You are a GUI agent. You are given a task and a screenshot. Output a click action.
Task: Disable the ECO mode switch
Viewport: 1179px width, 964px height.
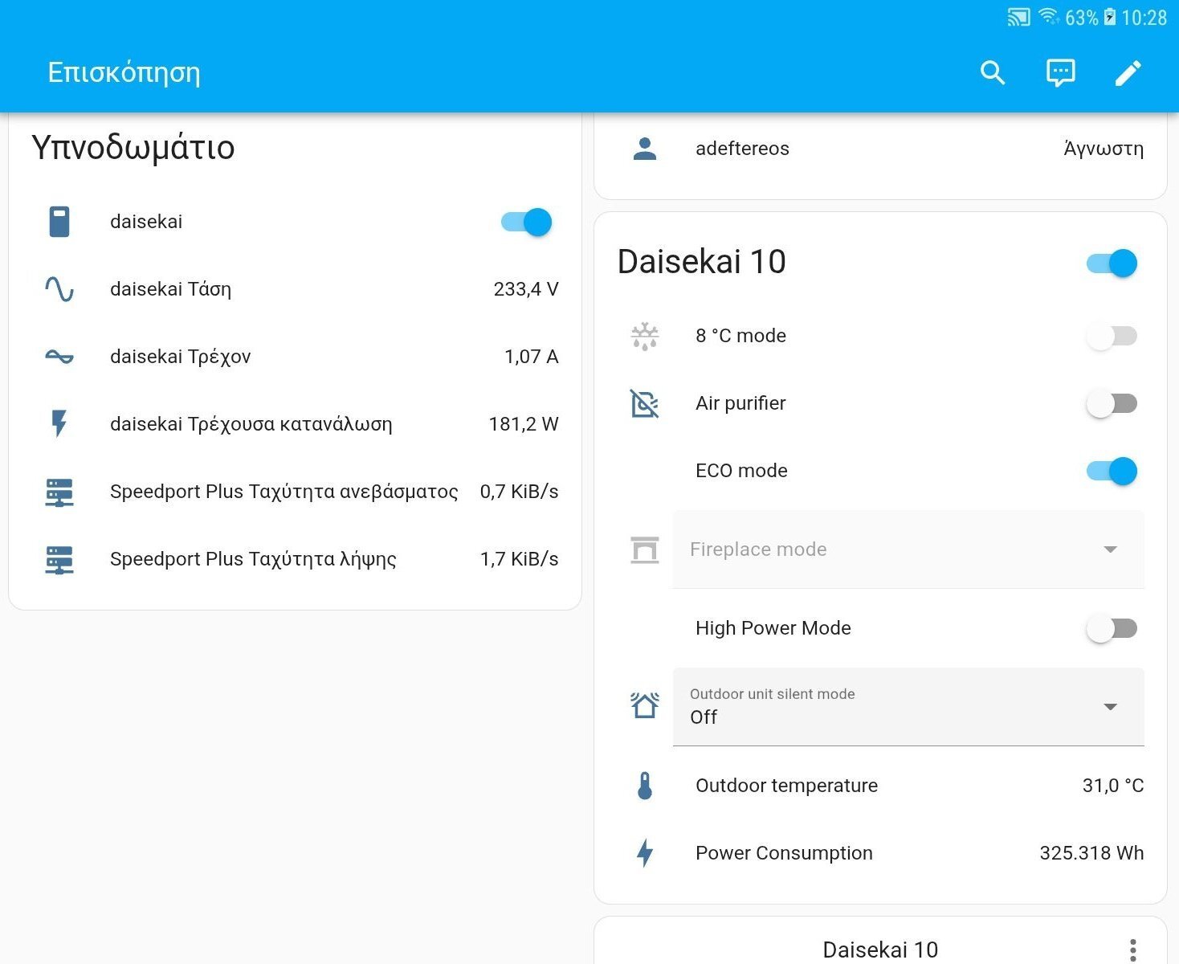pyautogui.click(x=1112, y=471)
